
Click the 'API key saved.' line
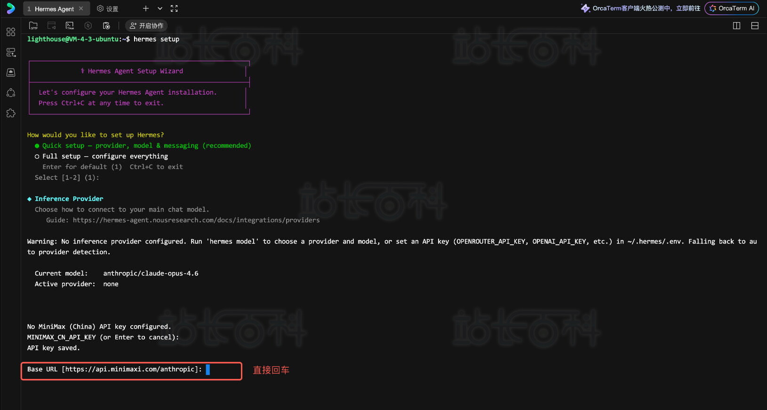pyautogui.click(x=54, y=348)
